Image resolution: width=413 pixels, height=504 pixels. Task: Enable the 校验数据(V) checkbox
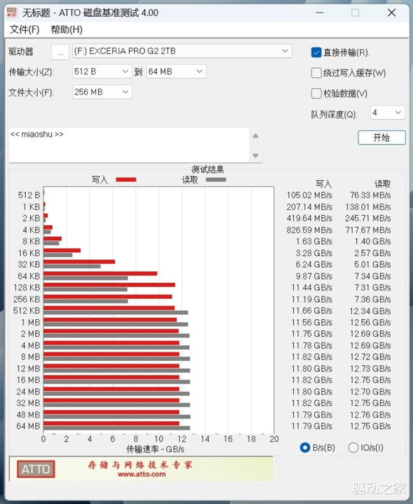(316, 93)
